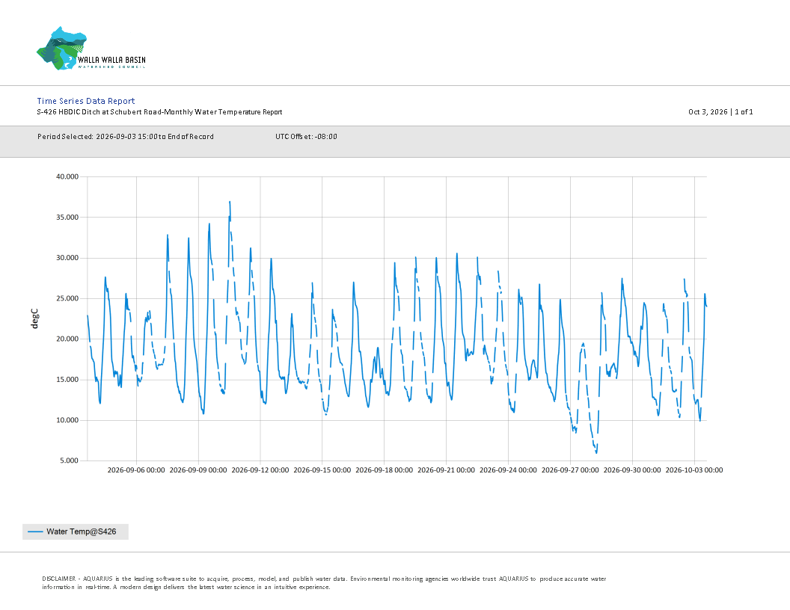Click the Period Selected 2026-09-03 15:00 text
790x610 pixels.
point(126,136)
